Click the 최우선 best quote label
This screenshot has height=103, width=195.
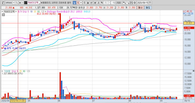(81, 8)
